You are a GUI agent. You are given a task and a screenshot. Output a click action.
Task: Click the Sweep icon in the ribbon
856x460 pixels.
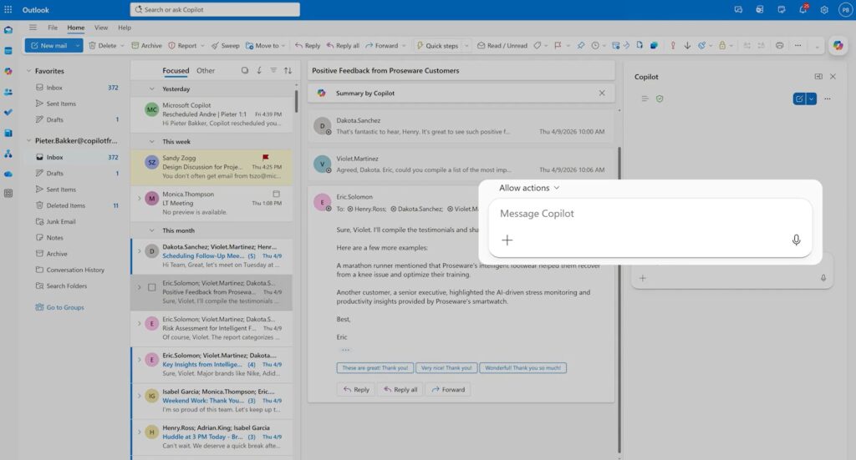[x=216, y=46]
